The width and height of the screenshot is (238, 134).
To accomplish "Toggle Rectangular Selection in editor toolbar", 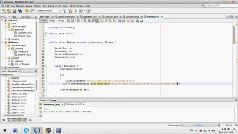I will tap(101, 21).
